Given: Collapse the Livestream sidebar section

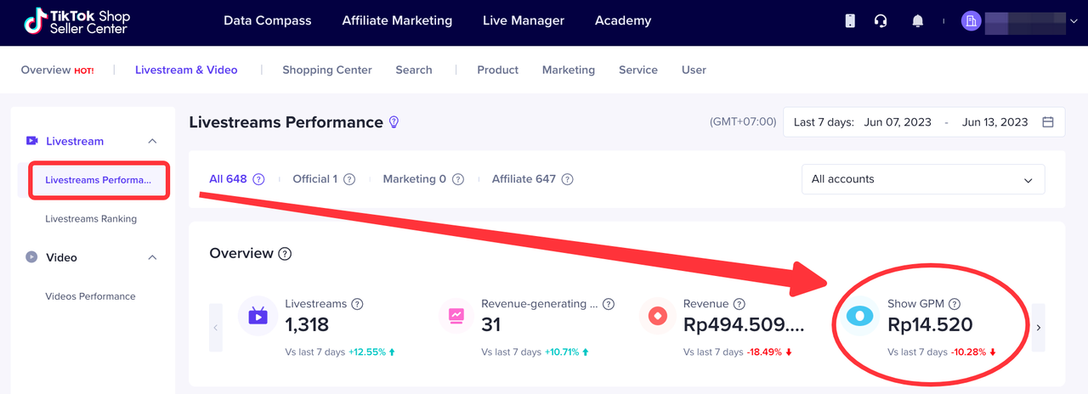Looking at the screenshot, I should 152,141.
